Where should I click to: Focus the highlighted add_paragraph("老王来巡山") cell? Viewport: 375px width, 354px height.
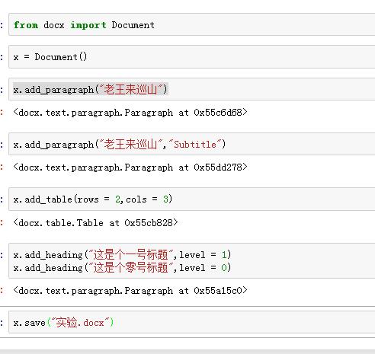[192, 89]
